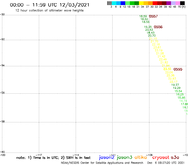The width and height of the screenshot is (188, 165).
Task: Click the '12 hour collection of altimeter wave heights' subtitle
Action: point(49,10)
